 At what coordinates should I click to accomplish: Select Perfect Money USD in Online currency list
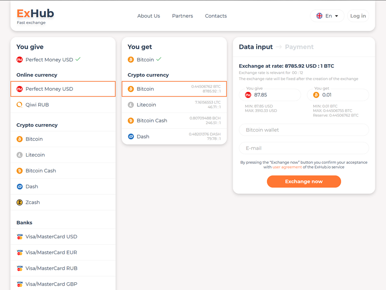(x=63, y=89)
